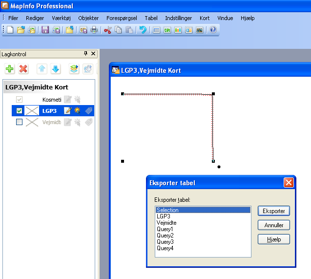Click the Open Workspace toolbar icon
Image resolution: width=311 pixels, height=279 pixels.
click(32, 30)
